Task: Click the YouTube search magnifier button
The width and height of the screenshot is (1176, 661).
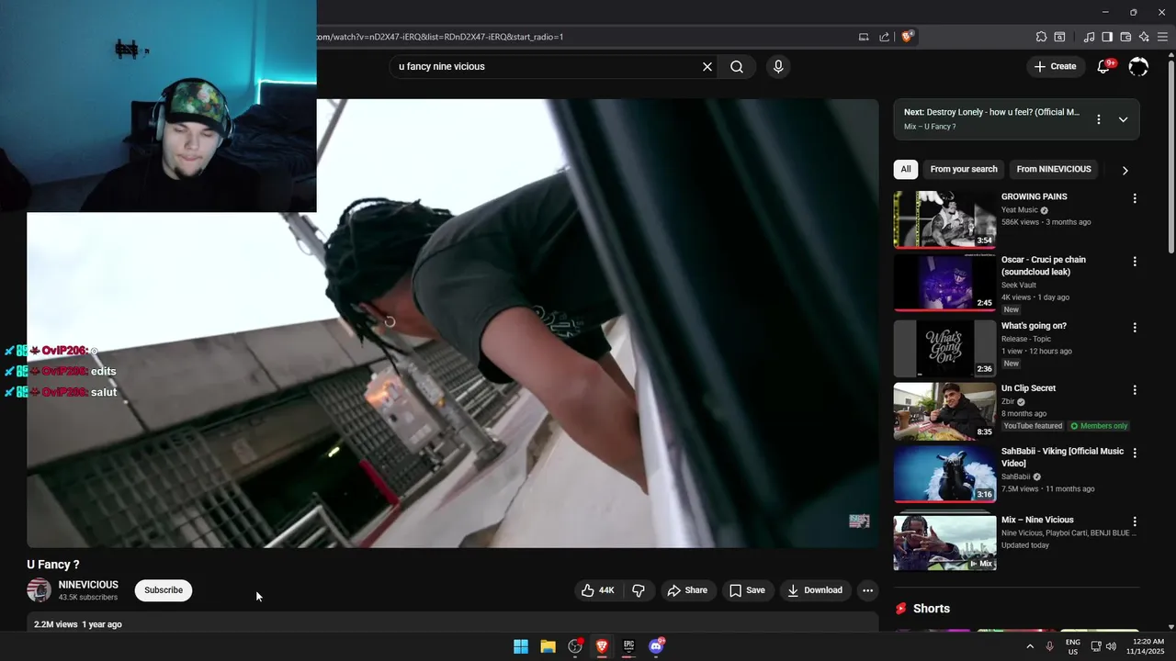Action: (x=737, y=66)
